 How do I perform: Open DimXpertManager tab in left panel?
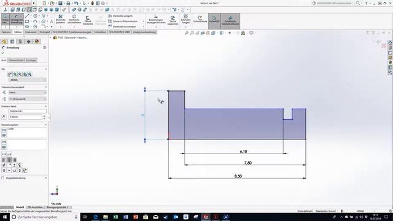coord(29,42)
